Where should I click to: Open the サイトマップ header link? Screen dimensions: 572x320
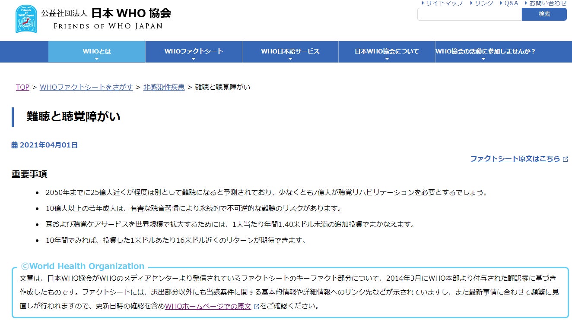pos(444,3)
